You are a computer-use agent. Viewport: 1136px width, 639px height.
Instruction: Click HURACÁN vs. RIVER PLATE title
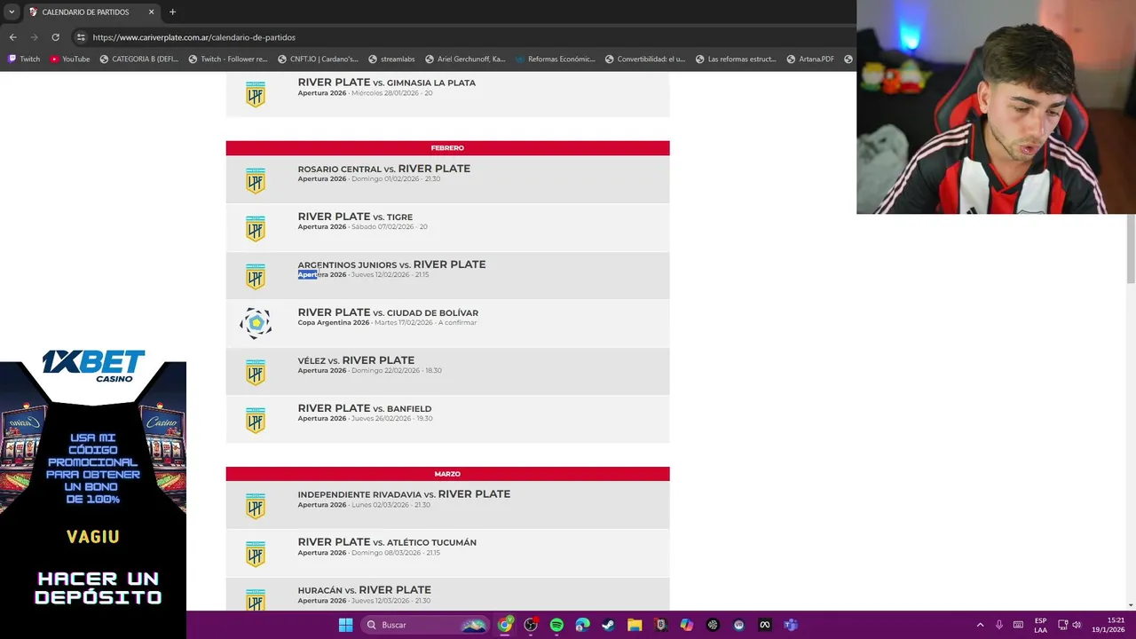364,590
